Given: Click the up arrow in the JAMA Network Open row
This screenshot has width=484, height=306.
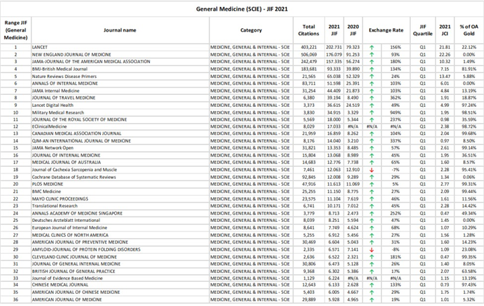Looking at the screenshot, I should (x=372, y=148).
